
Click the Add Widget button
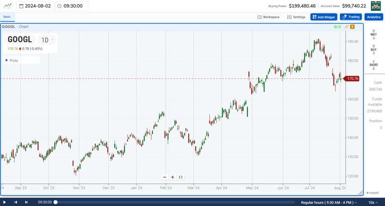324,17
